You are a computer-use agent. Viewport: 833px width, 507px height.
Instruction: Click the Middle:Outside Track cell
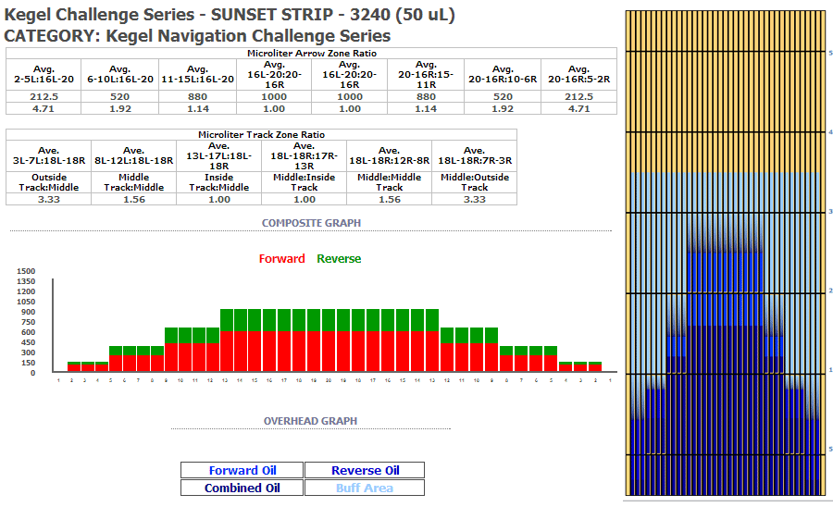pyautogui.click(x=475, y=182)
